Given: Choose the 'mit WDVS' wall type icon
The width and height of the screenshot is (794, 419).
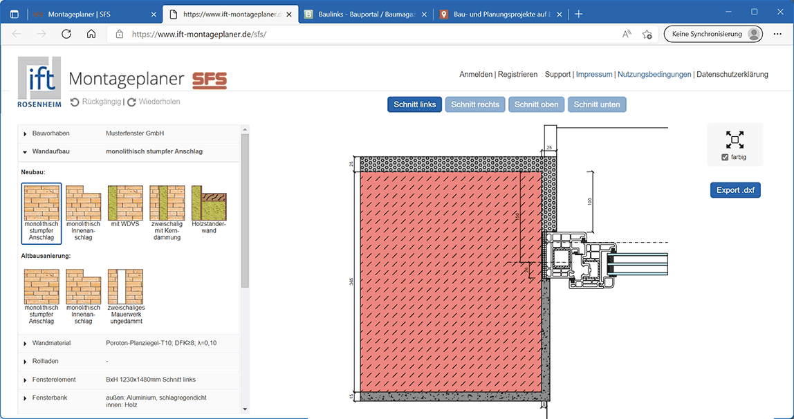Looking at the screenshot, I should (x=125, y=203).
